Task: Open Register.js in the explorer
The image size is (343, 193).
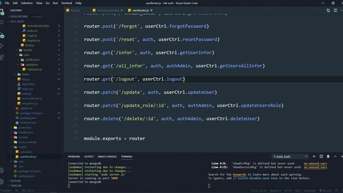Action: click(x=33, y=40)
